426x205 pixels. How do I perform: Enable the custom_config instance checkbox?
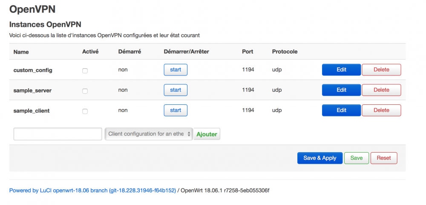click(85, 70)
